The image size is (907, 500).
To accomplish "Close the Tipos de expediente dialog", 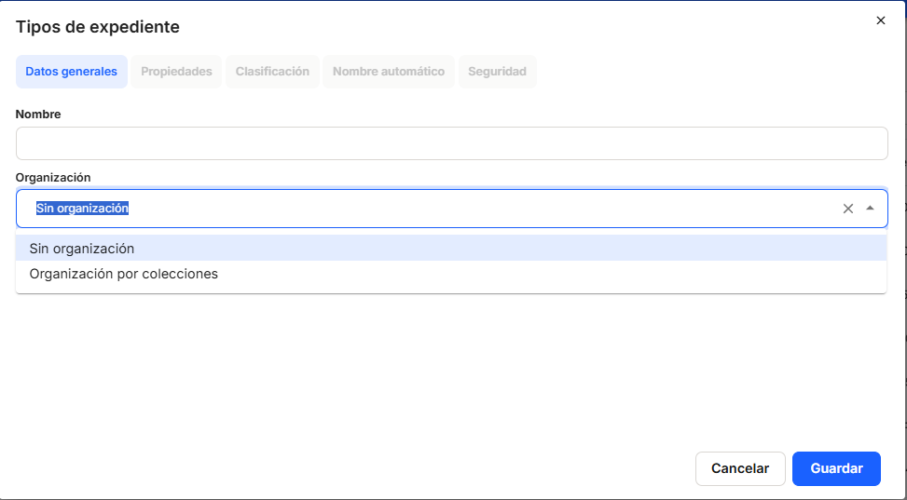I will (x=881, y=20).
